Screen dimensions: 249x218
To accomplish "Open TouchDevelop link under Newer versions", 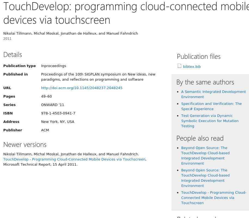I will click(x=74, y=159).
